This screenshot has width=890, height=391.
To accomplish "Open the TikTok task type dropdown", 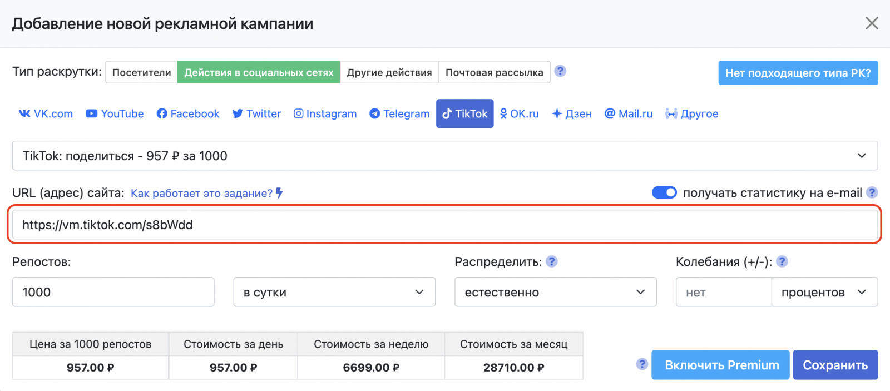I will [x=444, y=156].
